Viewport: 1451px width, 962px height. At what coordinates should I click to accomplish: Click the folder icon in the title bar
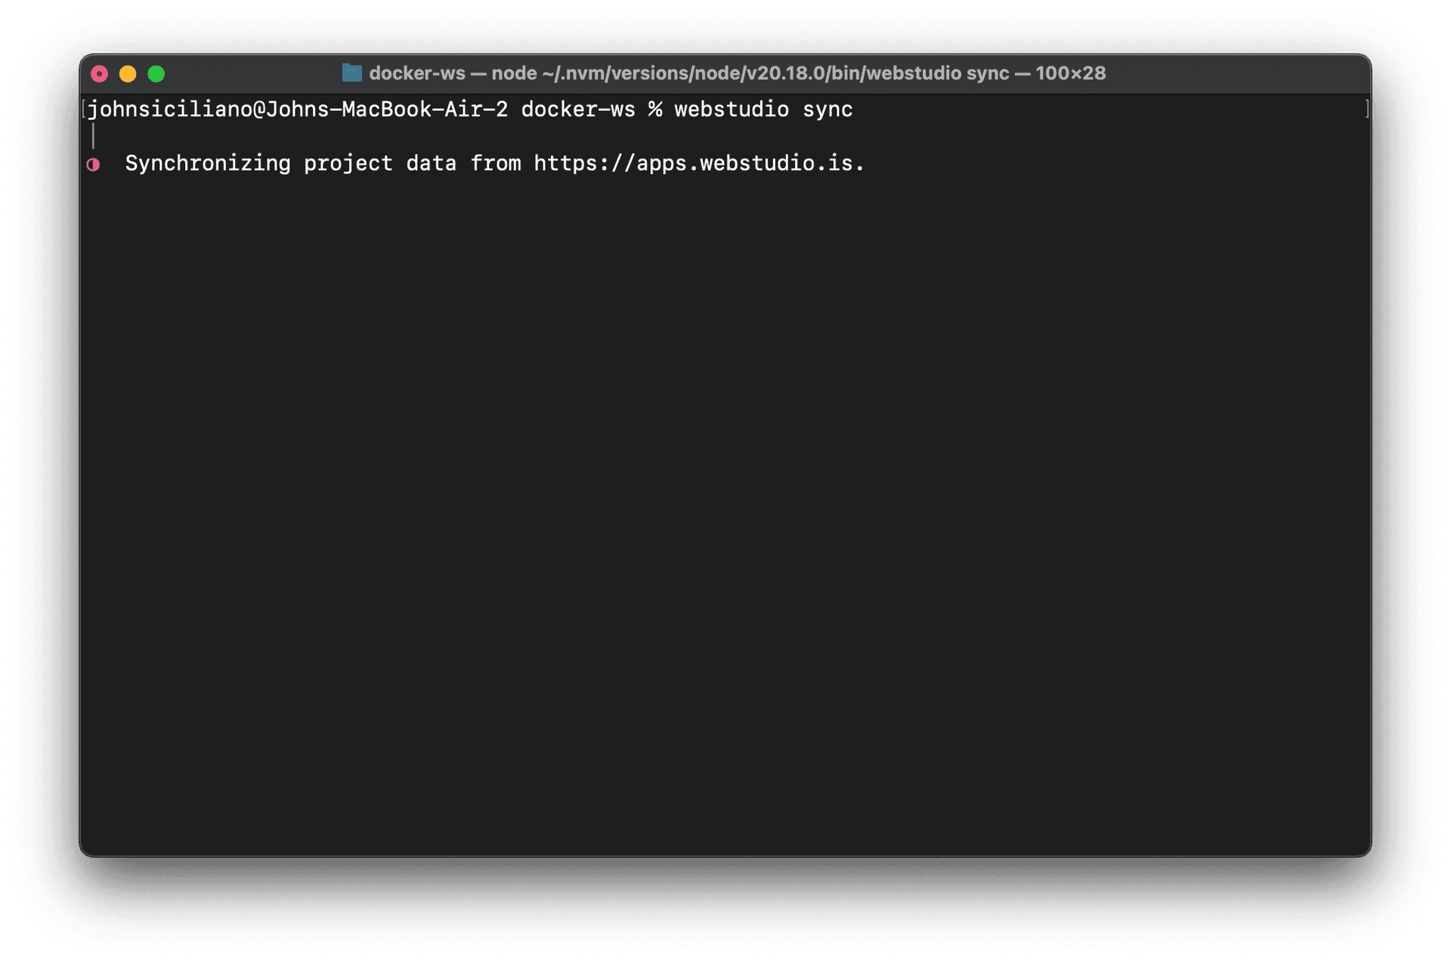351,72
